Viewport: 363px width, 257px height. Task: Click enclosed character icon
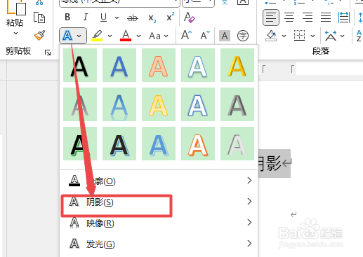click(x=243, y=36)
